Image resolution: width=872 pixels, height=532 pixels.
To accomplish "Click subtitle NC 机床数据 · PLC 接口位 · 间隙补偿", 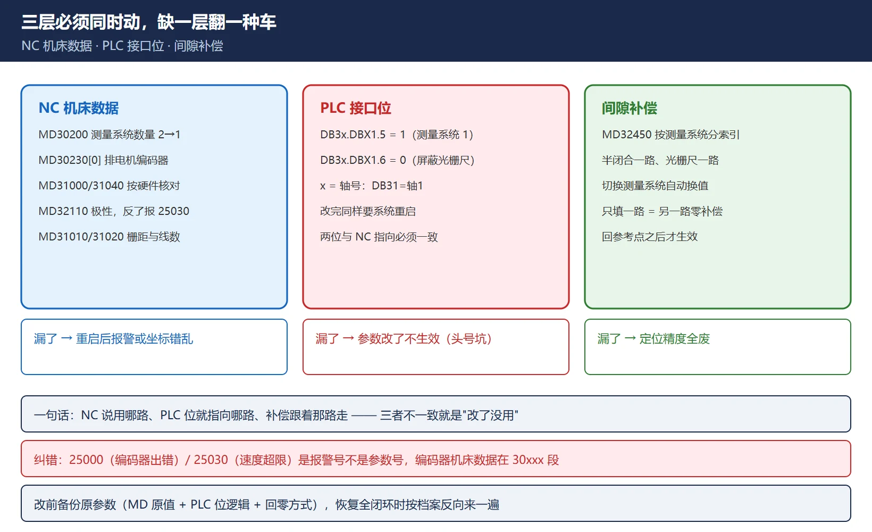I will point(122,46).
